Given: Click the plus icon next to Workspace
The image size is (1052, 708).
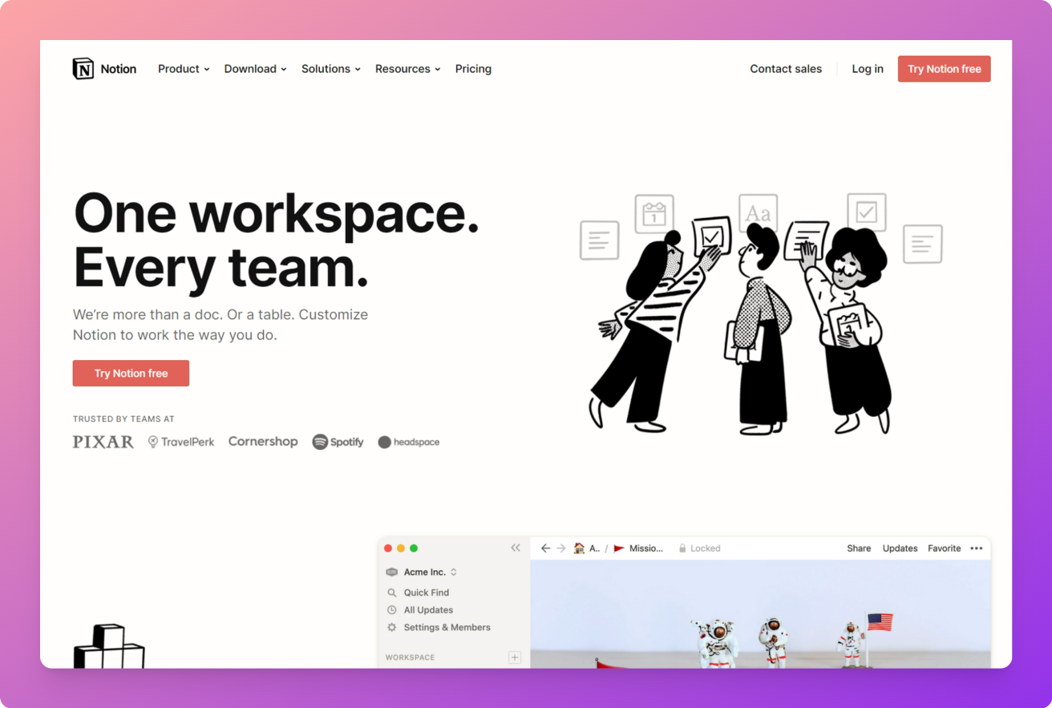Looking at the screenshot, I should (515, 657).
